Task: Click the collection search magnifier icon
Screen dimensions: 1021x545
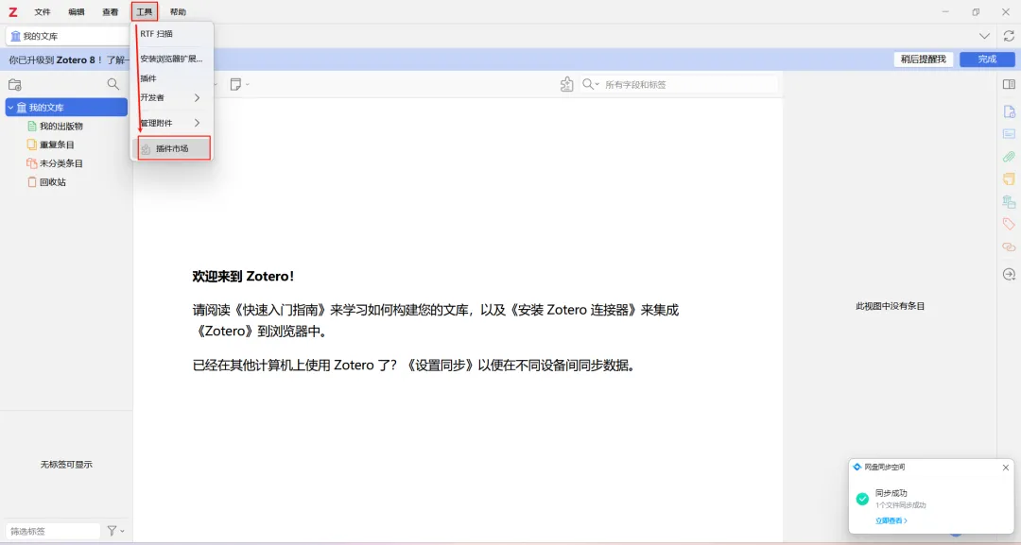Action: (113, 85)
